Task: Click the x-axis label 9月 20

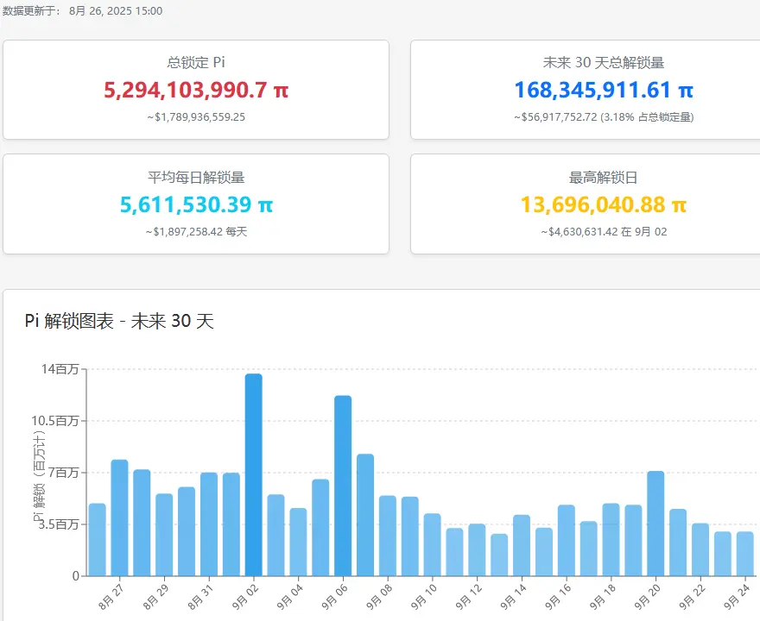Action: click(x=648, y=597)
